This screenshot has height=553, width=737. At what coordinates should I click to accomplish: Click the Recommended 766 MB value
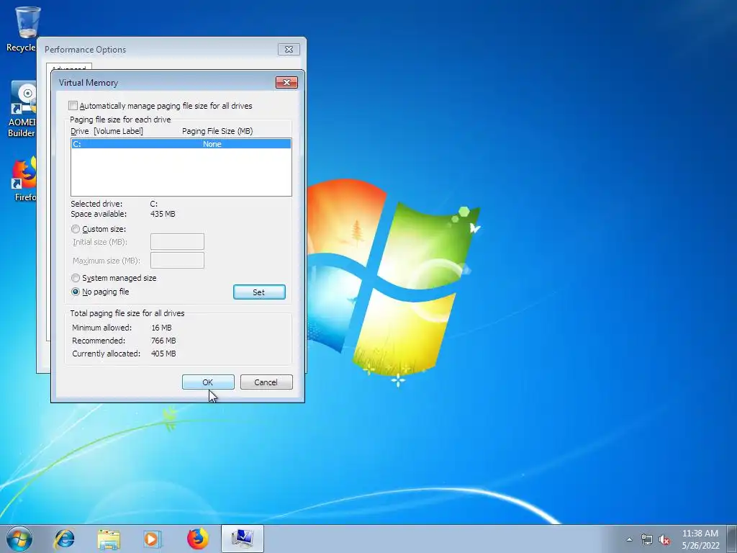click(x=163, y=341)
